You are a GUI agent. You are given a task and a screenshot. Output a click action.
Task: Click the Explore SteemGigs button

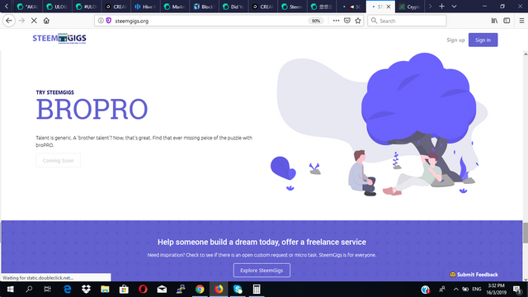click(x=262, y=270)
